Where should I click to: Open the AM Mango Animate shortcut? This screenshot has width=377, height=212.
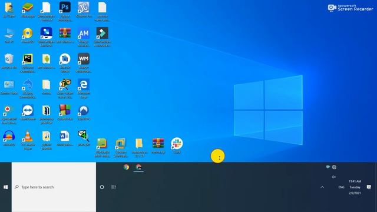click(84, 37)
